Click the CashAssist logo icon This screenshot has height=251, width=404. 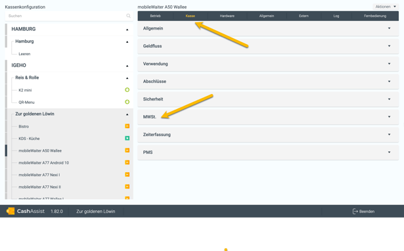(11, 211)
